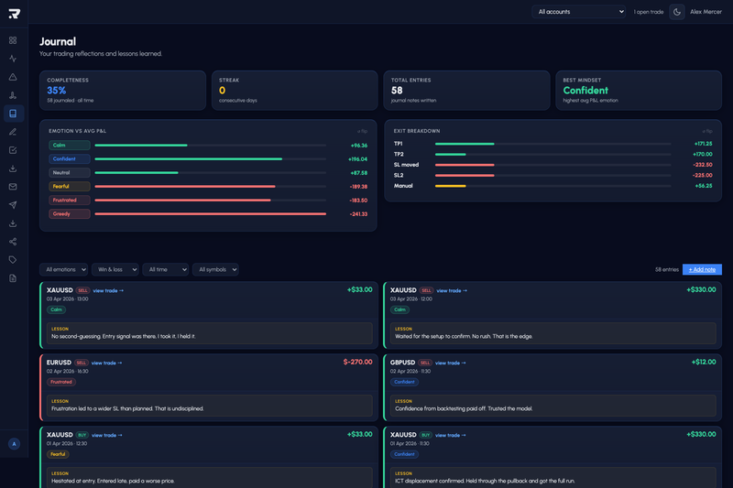This screenshot has width=733, height=488.
Task: Click the Calm emotion tag in P&L chart
Action: pos(70,146)
